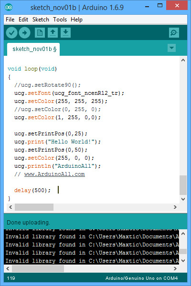Click the code editor vertical scrollbar thumb
This screenshot has width=191, height=286.
tap(183, 185)
